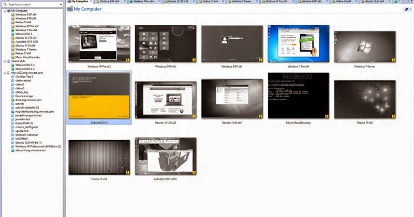
Task: Click the VM icon beside Windows 8 DP x64 in tree
Action: (12, 14)
